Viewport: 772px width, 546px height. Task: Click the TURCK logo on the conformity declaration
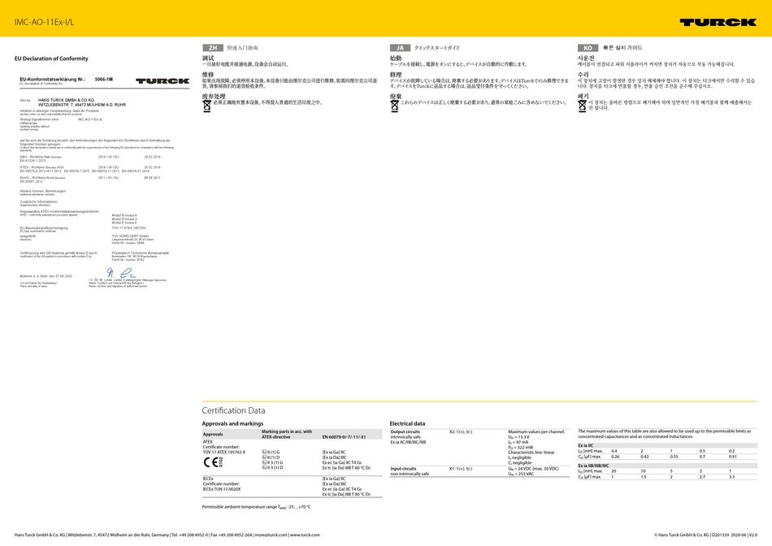[163, 80]
